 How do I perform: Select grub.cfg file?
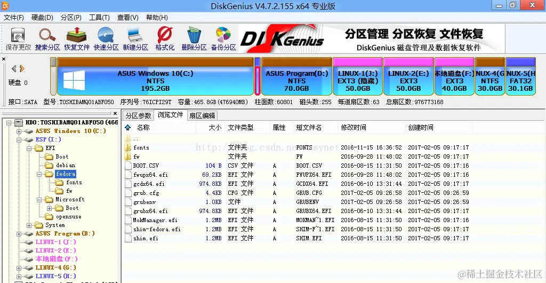click(x=296, y=193)
